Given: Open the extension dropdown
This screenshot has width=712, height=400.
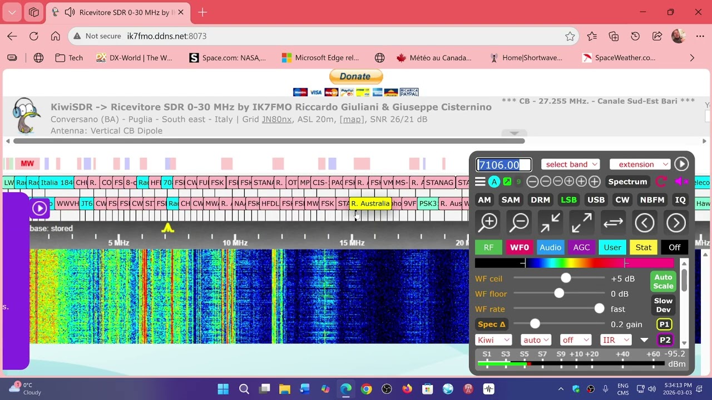Looking at the screenshot, I should point(640,164).
